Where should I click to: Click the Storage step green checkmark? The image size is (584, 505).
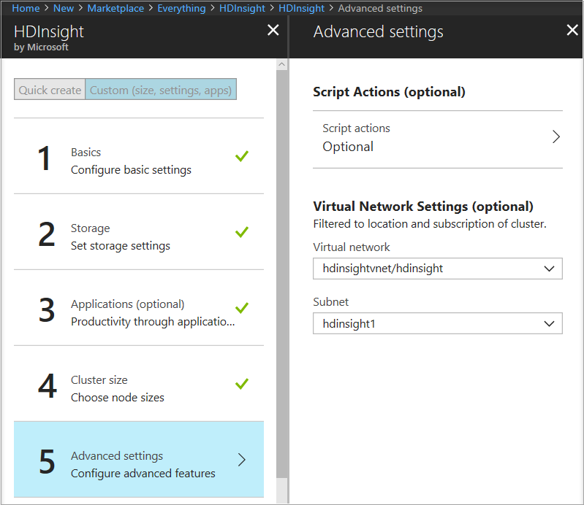coord(242,232)
